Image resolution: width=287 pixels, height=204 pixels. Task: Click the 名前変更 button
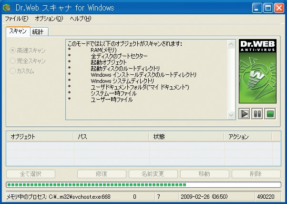pos(153,174)
